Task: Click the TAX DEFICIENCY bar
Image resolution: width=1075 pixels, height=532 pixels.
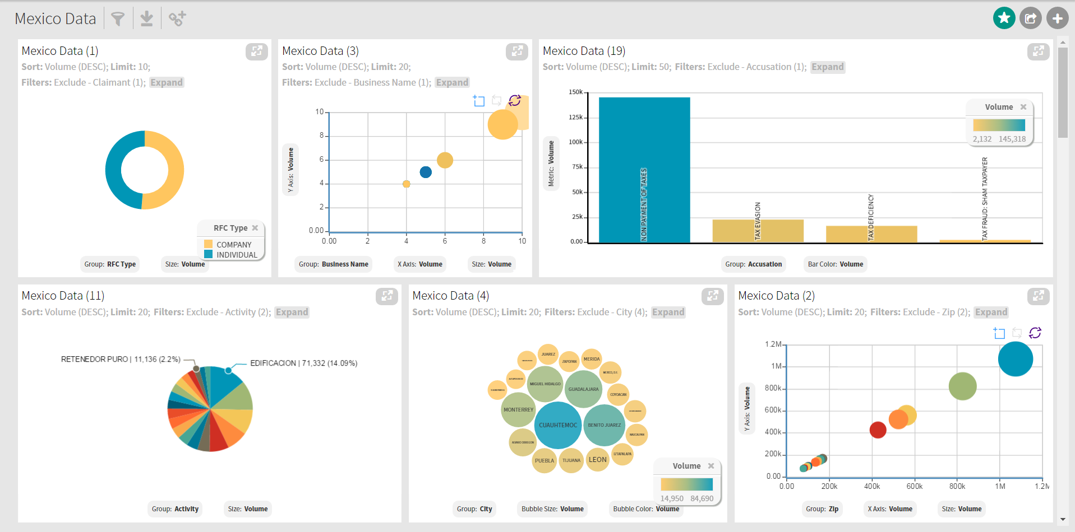Action: 871,234
